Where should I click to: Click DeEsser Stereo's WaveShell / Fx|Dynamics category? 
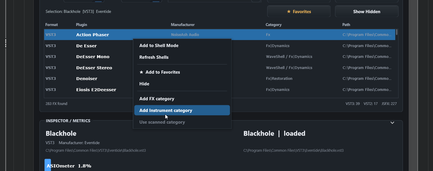click(289, 68)
